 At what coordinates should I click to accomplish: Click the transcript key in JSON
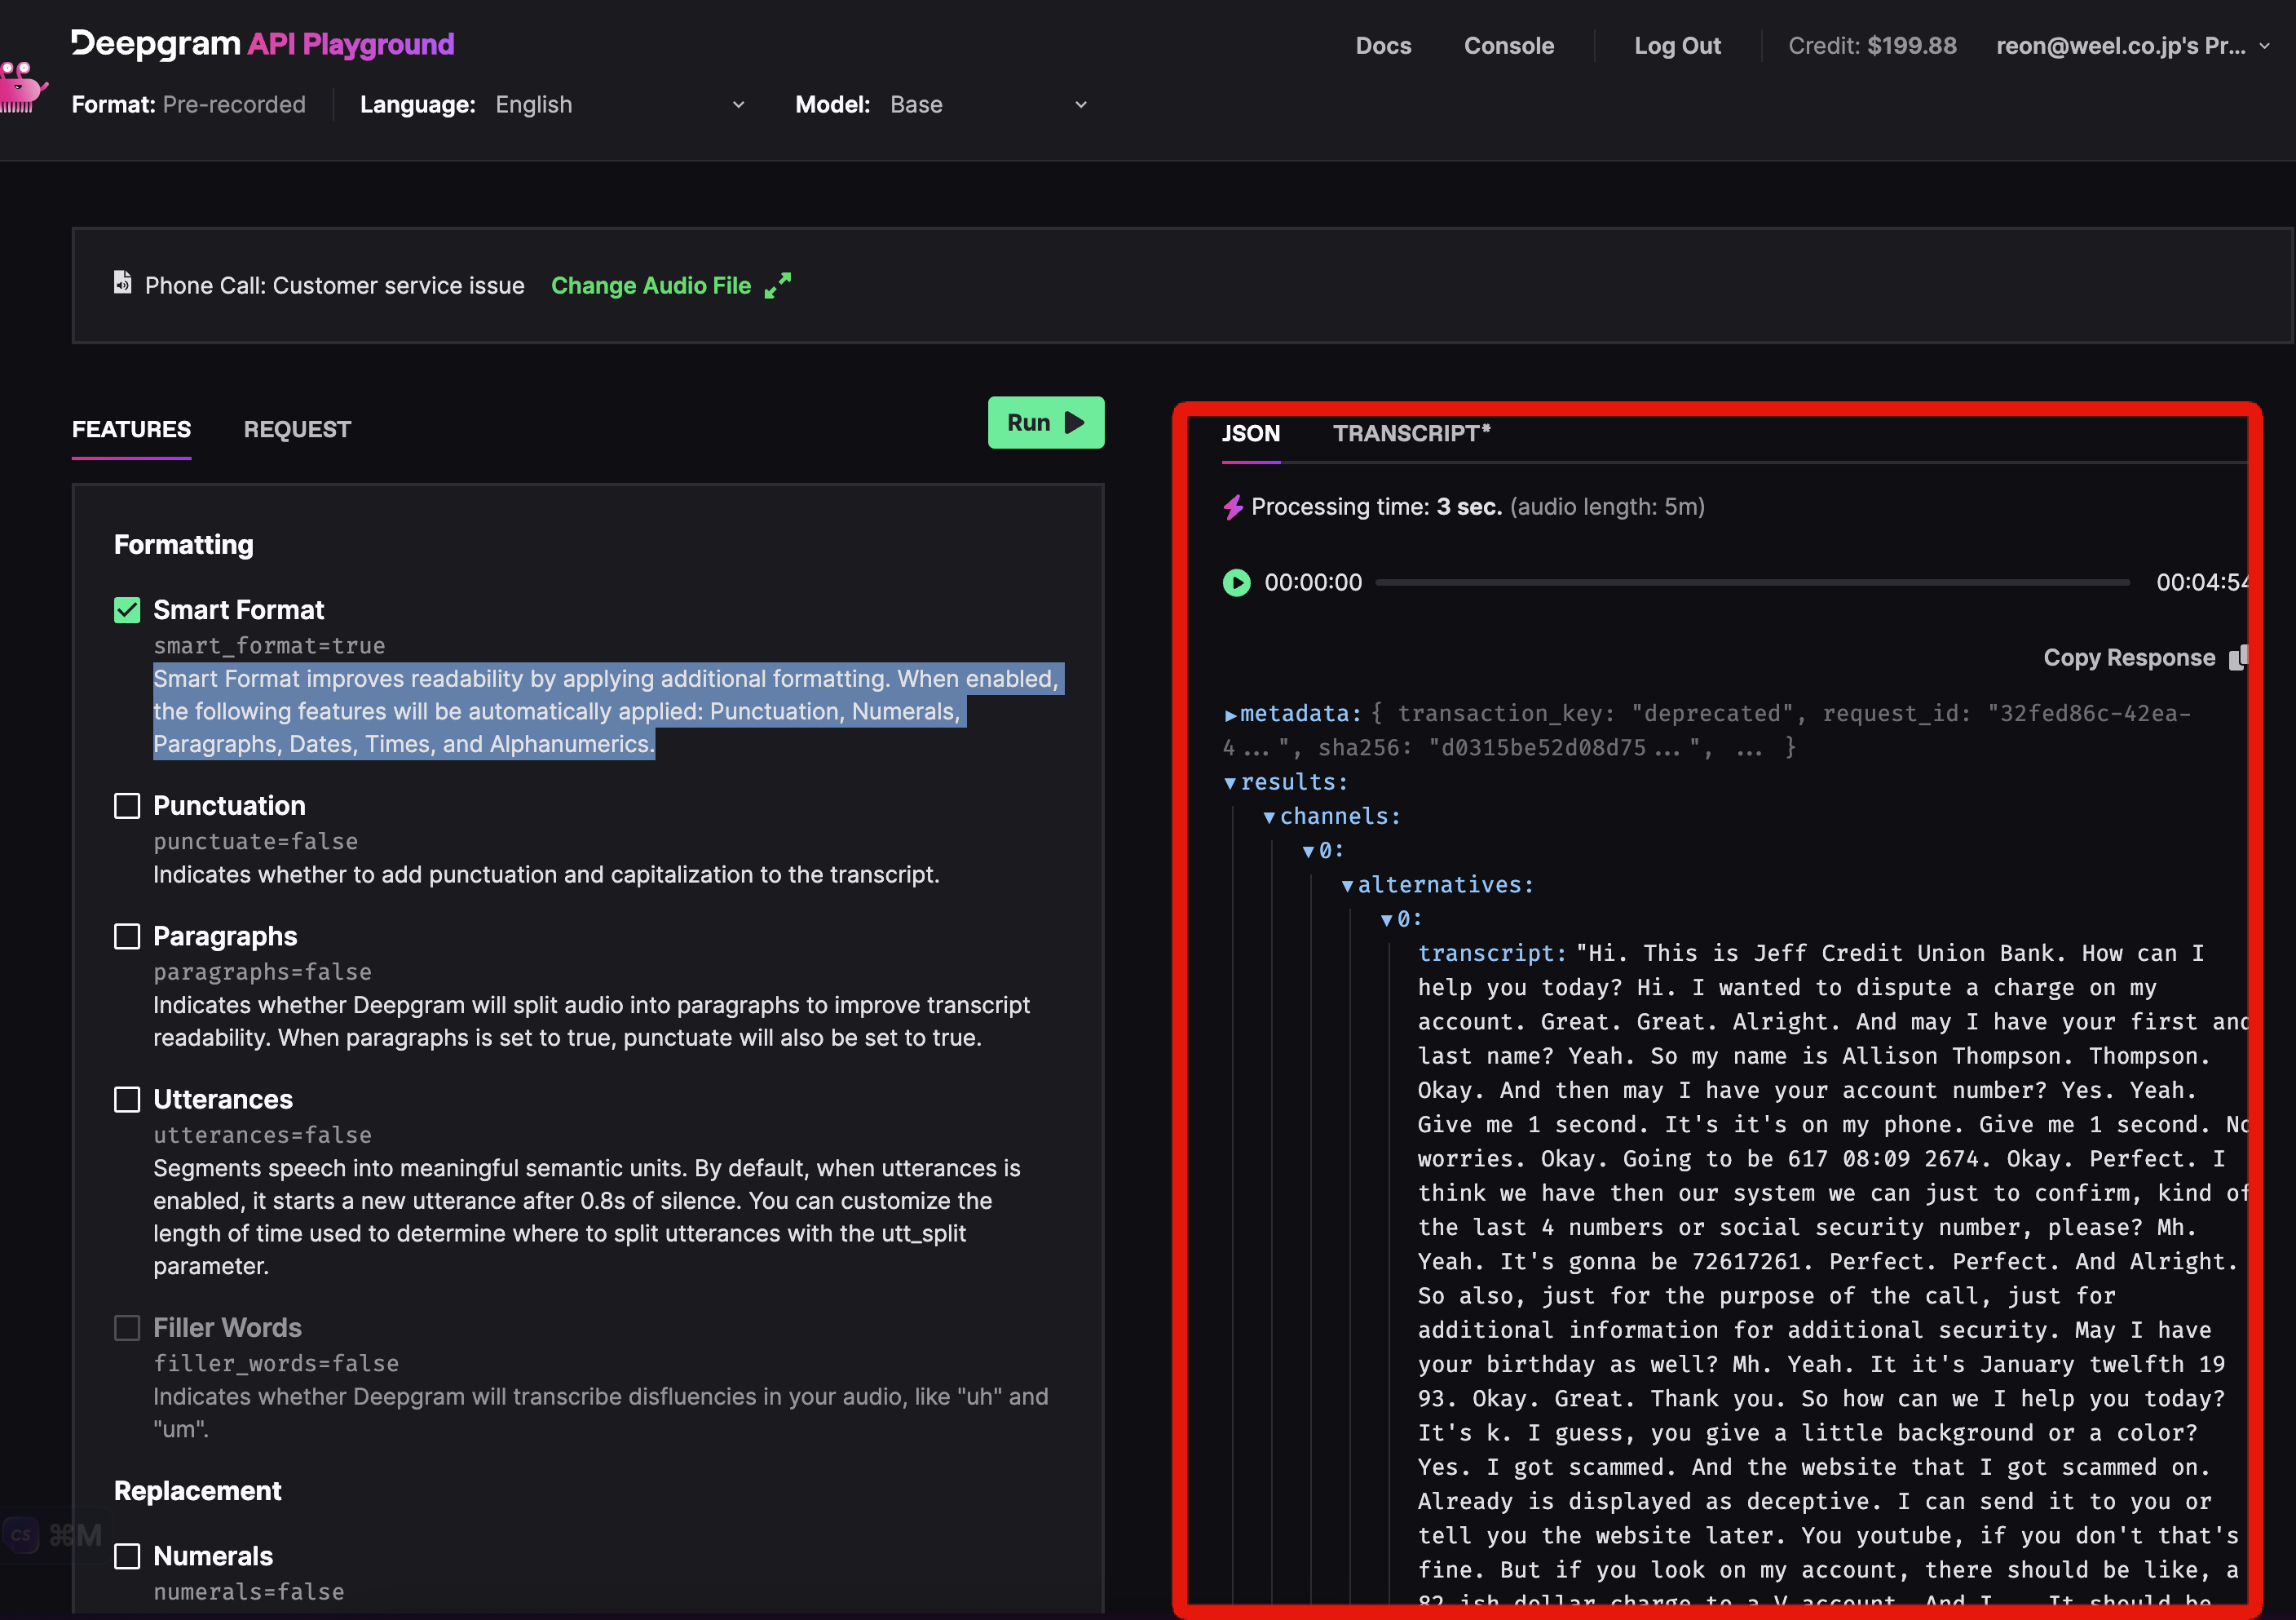tap(1491, 953)
